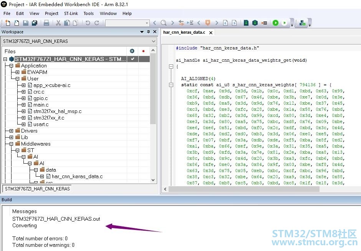
Task: Toggle the project checkmark in Files tree
Action: 132,59
